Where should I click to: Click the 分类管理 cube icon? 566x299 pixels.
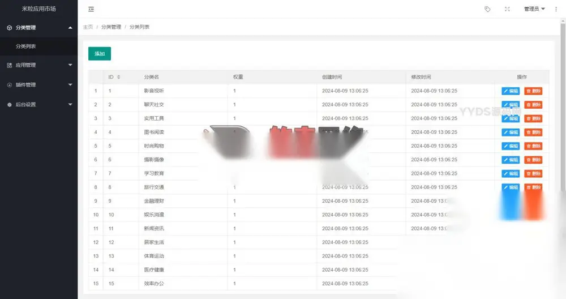tap(10, 27)
